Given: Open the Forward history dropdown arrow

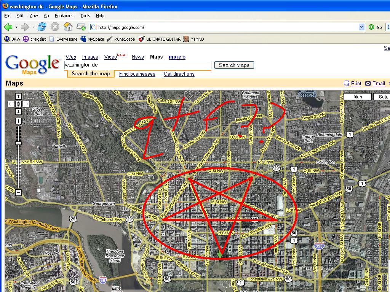Looking at the screenshot, I should click(34, 27).
